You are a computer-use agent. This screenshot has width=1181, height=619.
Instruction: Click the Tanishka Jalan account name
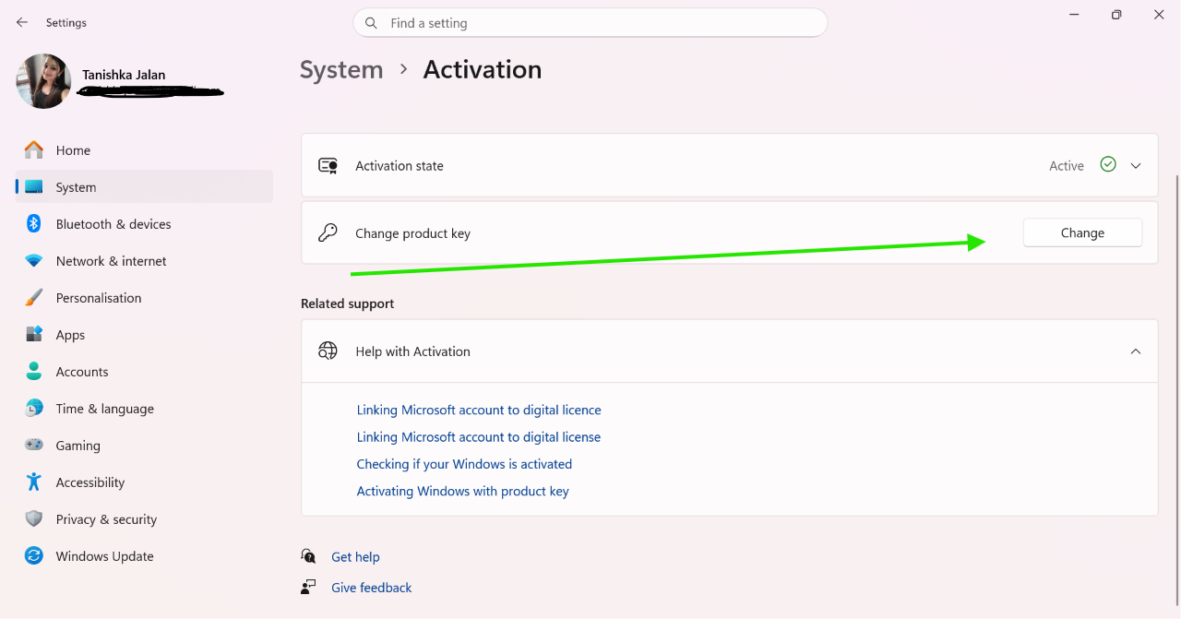pos(124,75)
